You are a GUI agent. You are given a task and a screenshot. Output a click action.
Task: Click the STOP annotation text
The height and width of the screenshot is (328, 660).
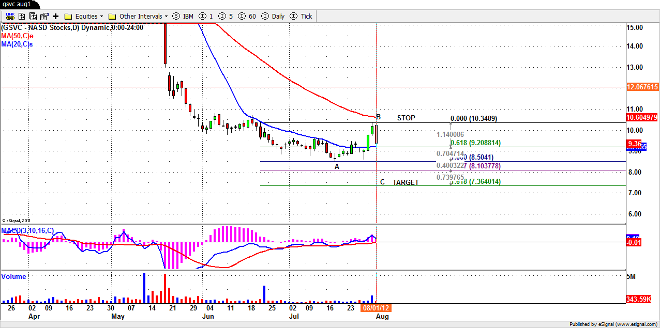(x=406, y=118)
